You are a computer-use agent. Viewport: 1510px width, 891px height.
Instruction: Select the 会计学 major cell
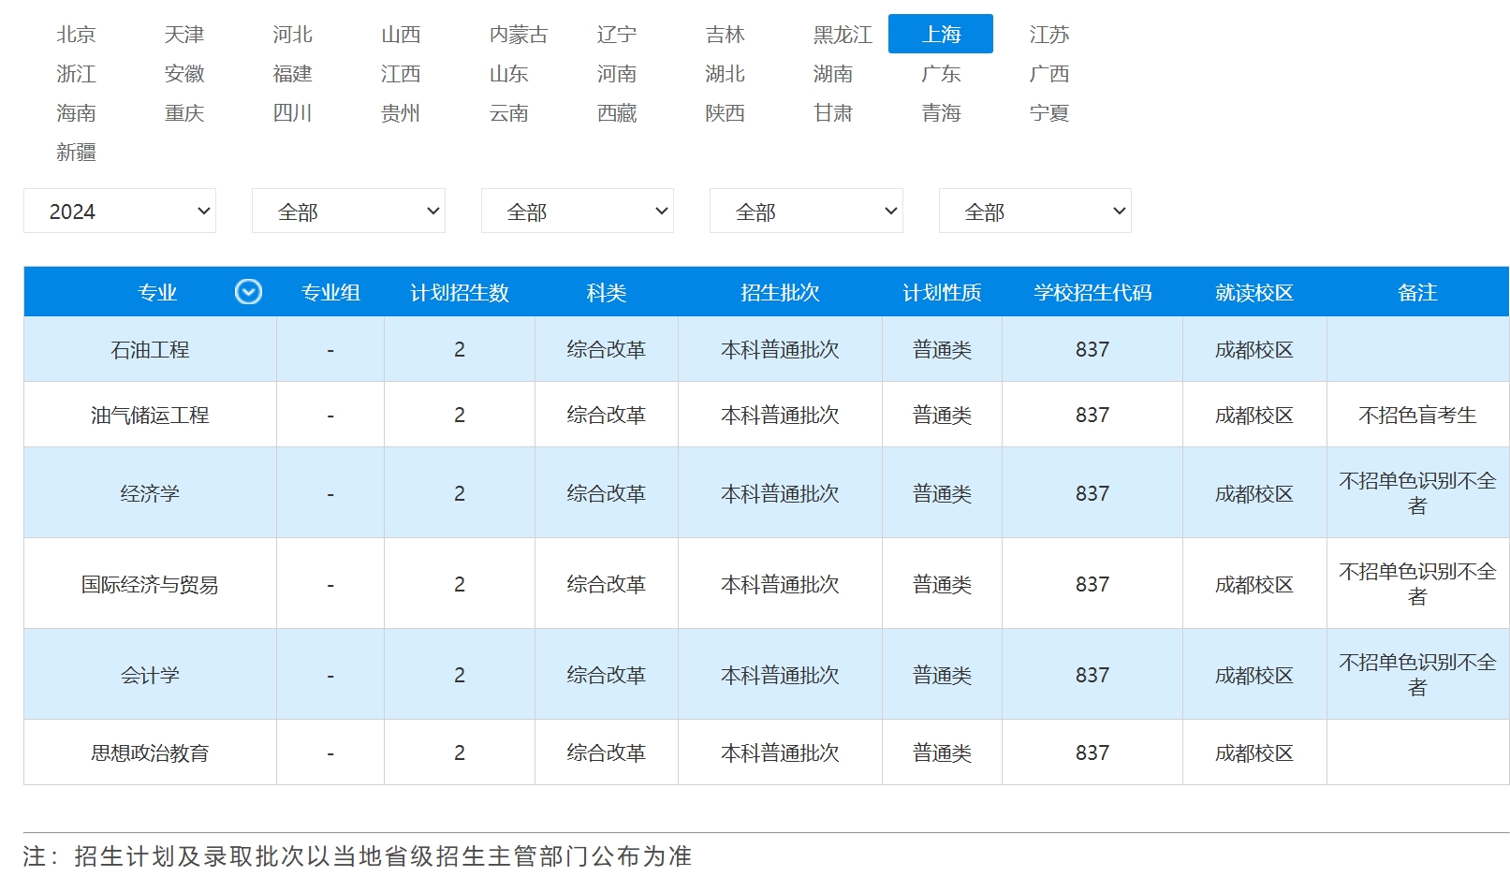tap(150, 675)
